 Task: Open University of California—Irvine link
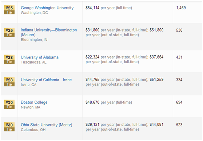click(x=46, y=80)
